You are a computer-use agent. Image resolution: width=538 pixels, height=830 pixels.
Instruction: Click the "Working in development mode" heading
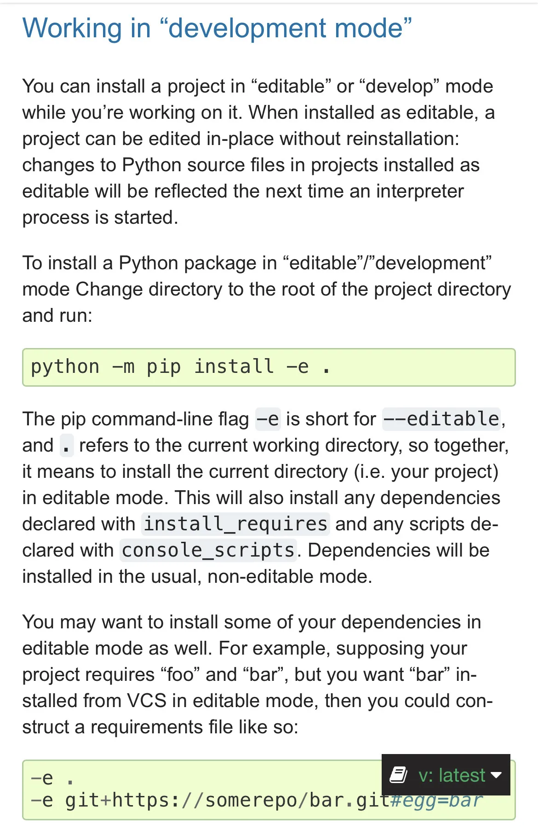[x=217, y=28]
